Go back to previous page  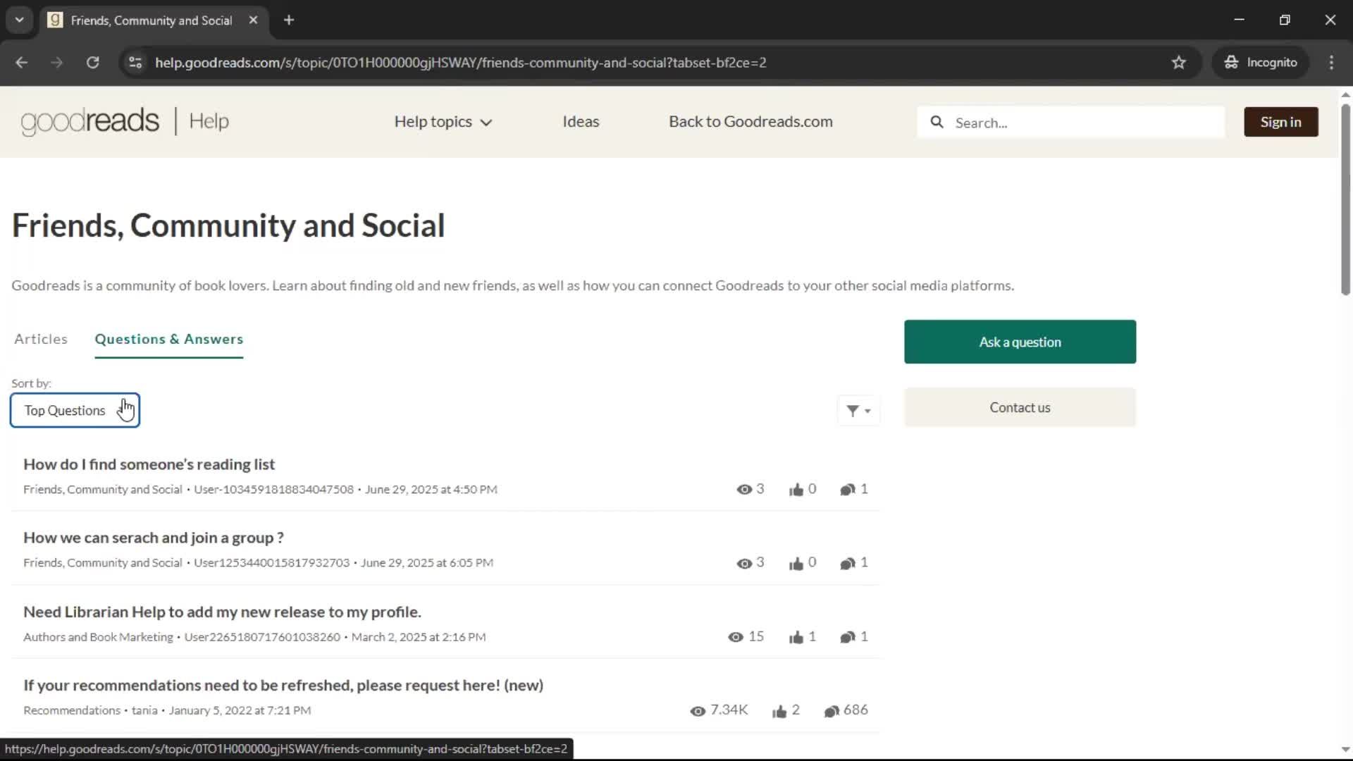click(x=22, y=63)
